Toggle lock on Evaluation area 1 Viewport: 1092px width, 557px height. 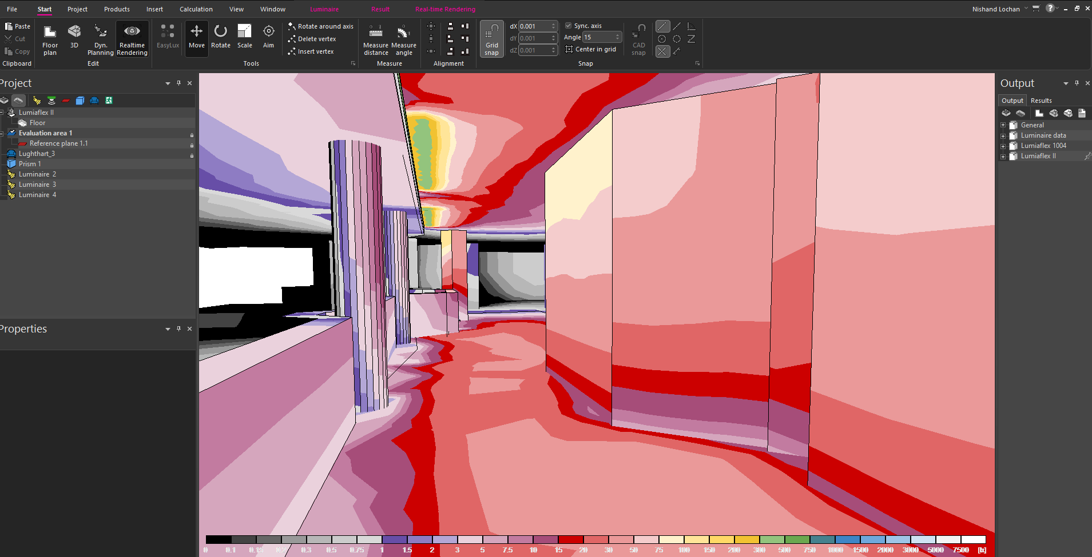point(192,135)
